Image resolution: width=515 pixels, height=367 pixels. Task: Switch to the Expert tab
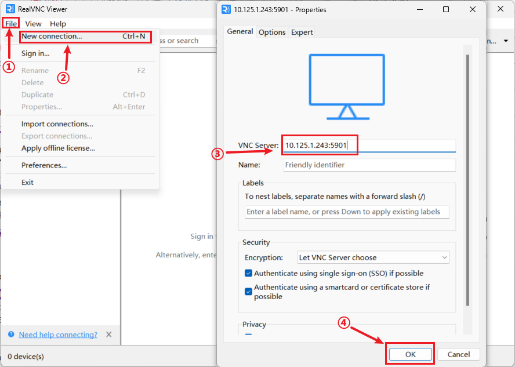click(302, 32)
